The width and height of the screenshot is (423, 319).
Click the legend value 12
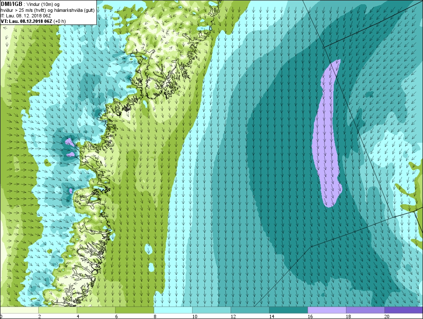pos(233,316)
